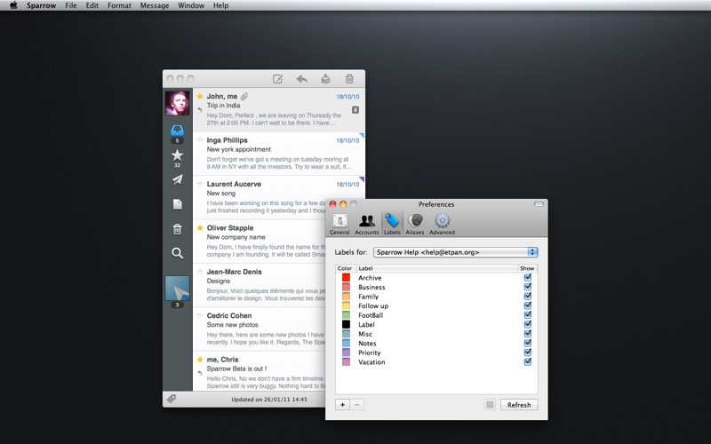The height and width of the screenshot is (444, 711).
Task: Show starred messages in the sidebar
Action: click(177, 155)
